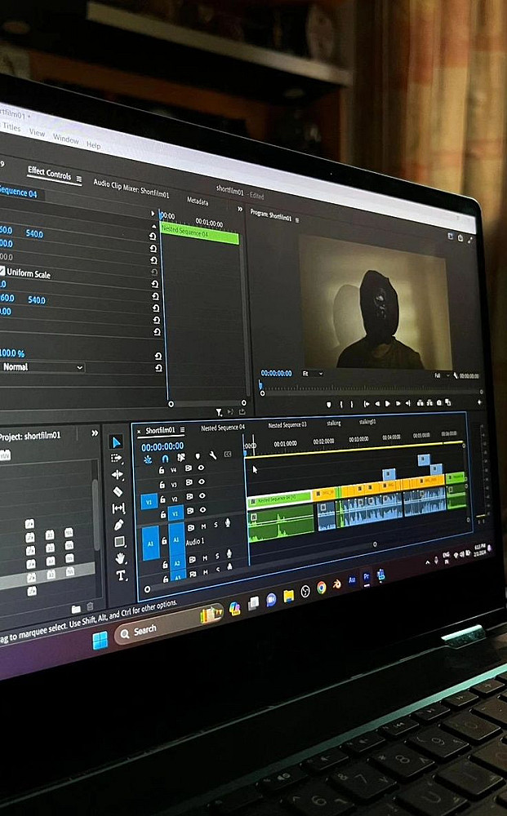Click timeline Add Marker icon
507x816 pixels.
(x=198, y=456)
